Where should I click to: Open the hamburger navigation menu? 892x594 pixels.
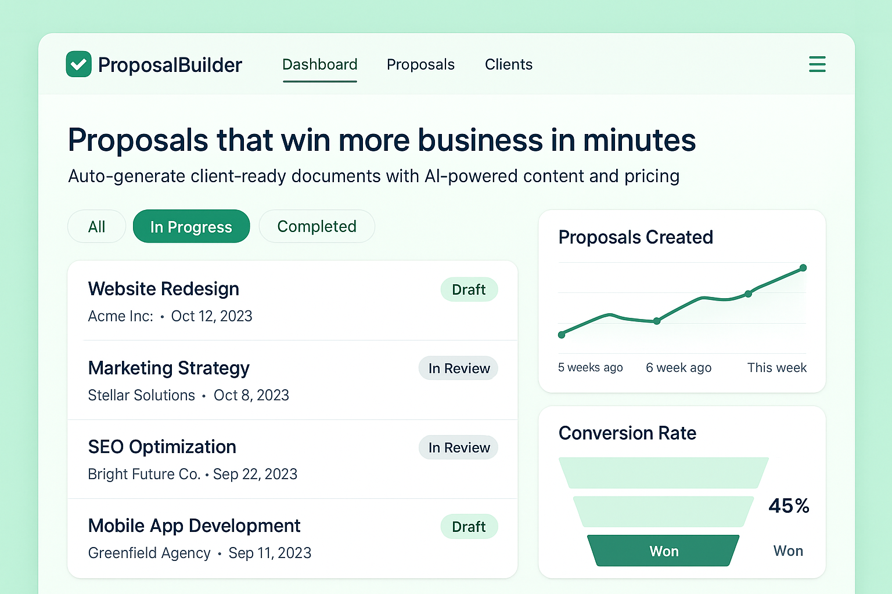pyautogui.click(x=817, y=64)
